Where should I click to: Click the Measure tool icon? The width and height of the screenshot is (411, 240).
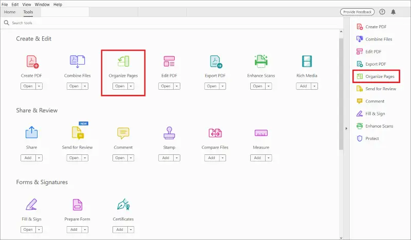[261, 133]
